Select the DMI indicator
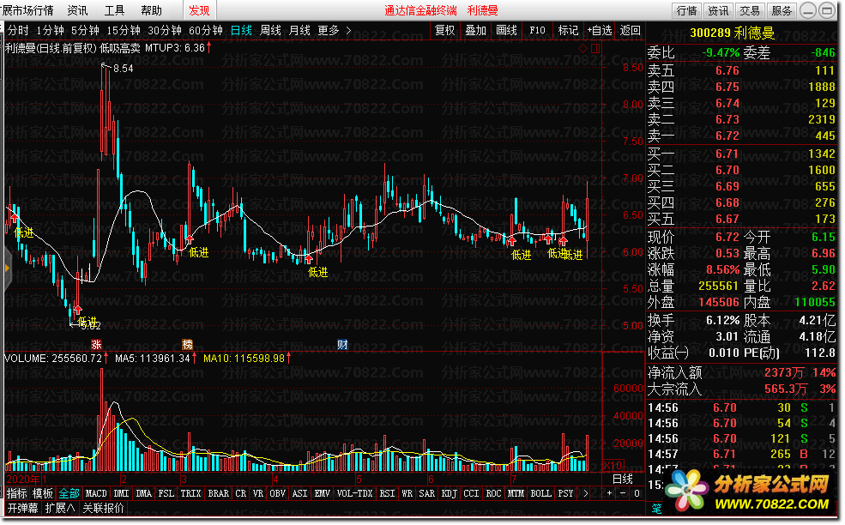The width and height of the screenshot is (845, 525). (x=121, y=493)
